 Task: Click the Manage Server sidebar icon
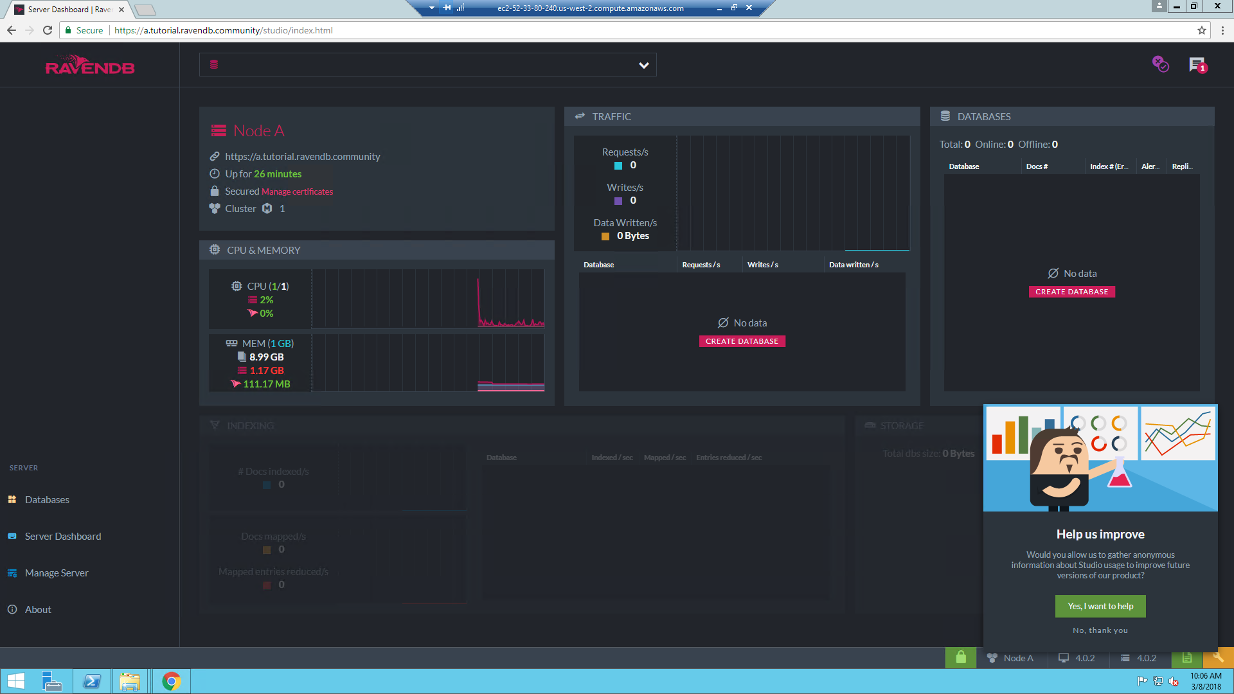point(12,573)
